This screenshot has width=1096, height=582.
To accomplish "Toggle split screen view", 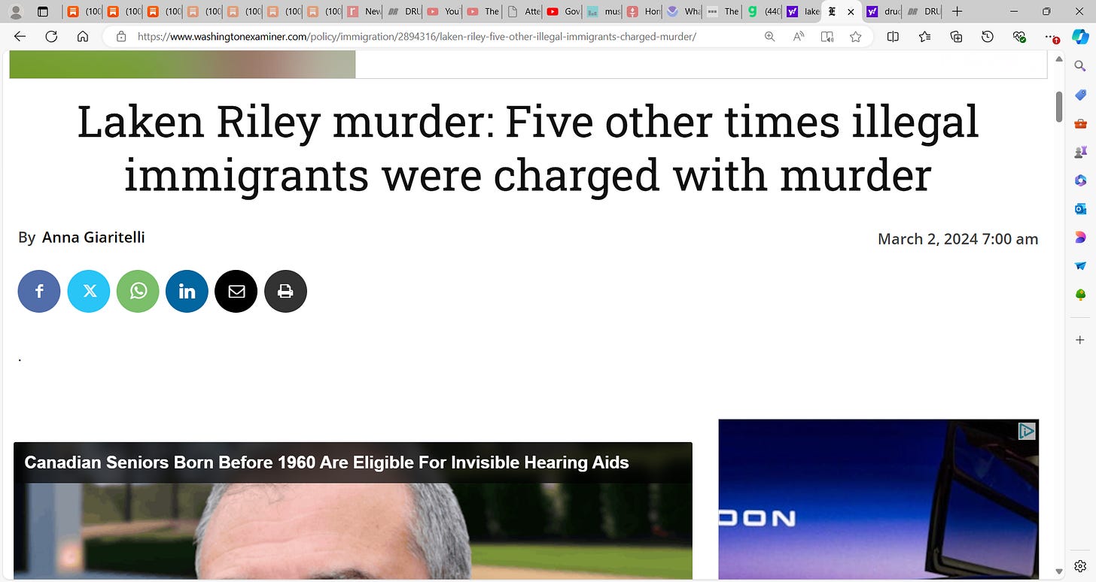I will coord(893,36).
